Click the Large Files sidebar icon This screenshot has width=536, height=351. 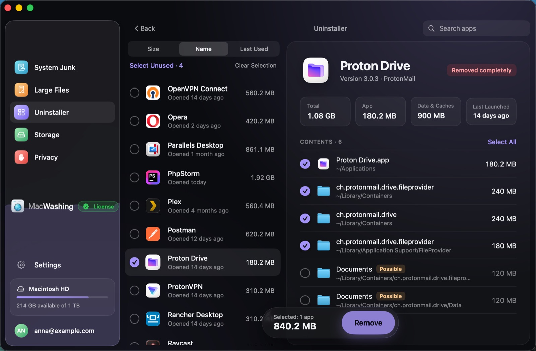click(x=21, y=90)
